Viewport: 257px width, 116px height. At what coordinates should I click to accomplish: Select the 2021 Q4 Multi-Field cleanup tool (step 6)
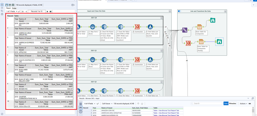click(x=104, y=27)
